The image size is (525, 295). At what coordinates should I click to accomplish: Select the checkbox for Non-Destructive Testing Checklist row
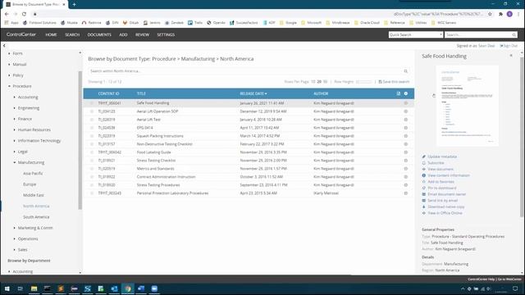92,144
